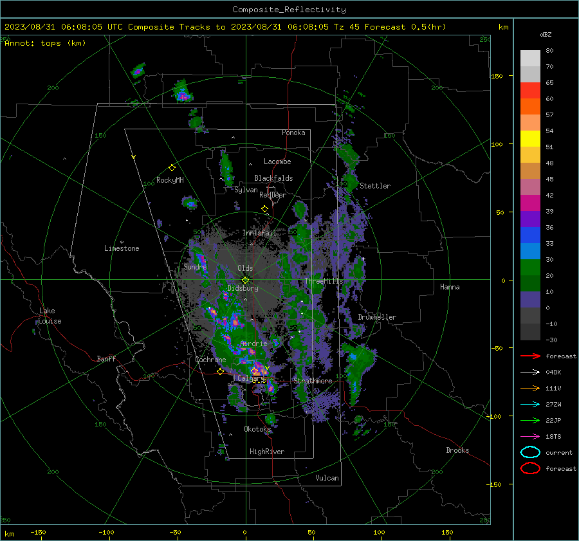Select the white 04DK track arrow
Screen dimensions: 579x541
point(530,372)
